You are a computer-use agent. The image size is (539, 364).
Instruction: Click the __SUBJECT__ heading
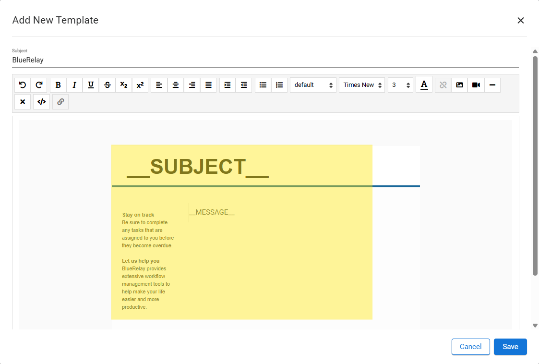click(x=198, y=168)
